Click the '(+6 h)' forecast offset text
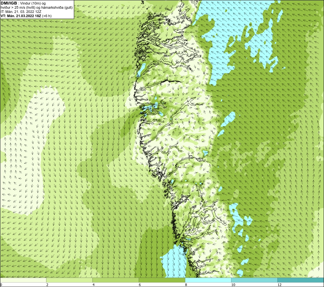324x287 pixels. (47, 16)
